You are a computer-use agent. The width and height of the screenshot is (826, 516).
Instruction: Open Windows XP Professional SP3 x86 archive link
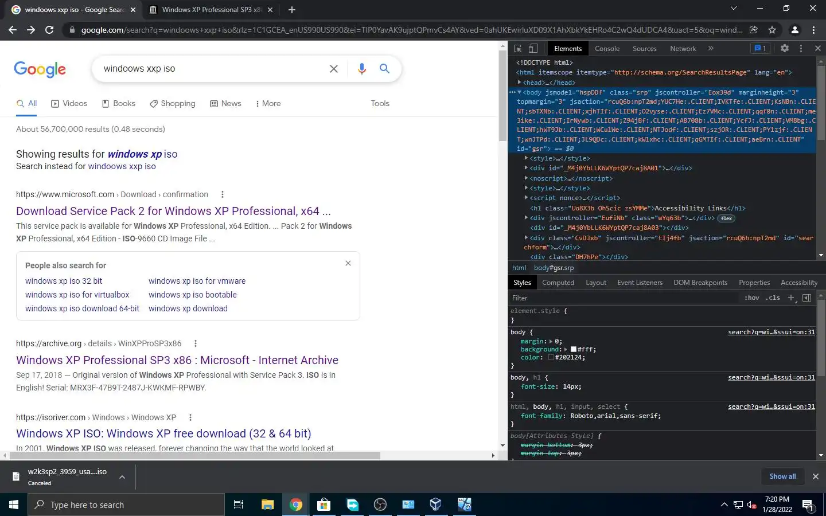click(177, 360)
